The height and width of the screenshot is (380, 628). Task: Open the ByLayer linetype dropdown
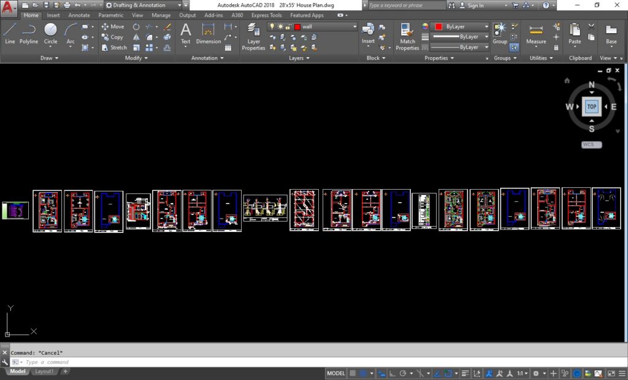coord(486,47)
